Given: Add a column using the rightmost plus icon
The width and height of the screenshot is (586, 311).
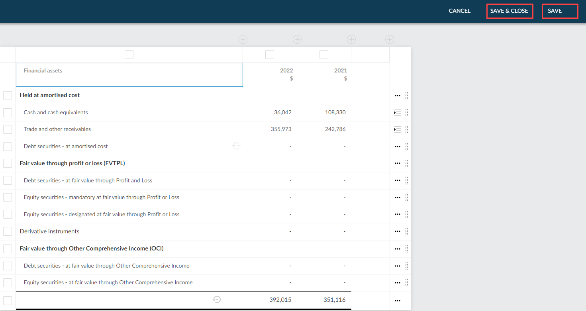Looking at the screenshot, I should (390, 39).
